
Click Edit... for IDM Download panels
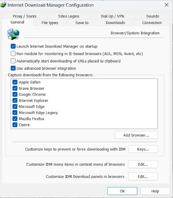143,177
